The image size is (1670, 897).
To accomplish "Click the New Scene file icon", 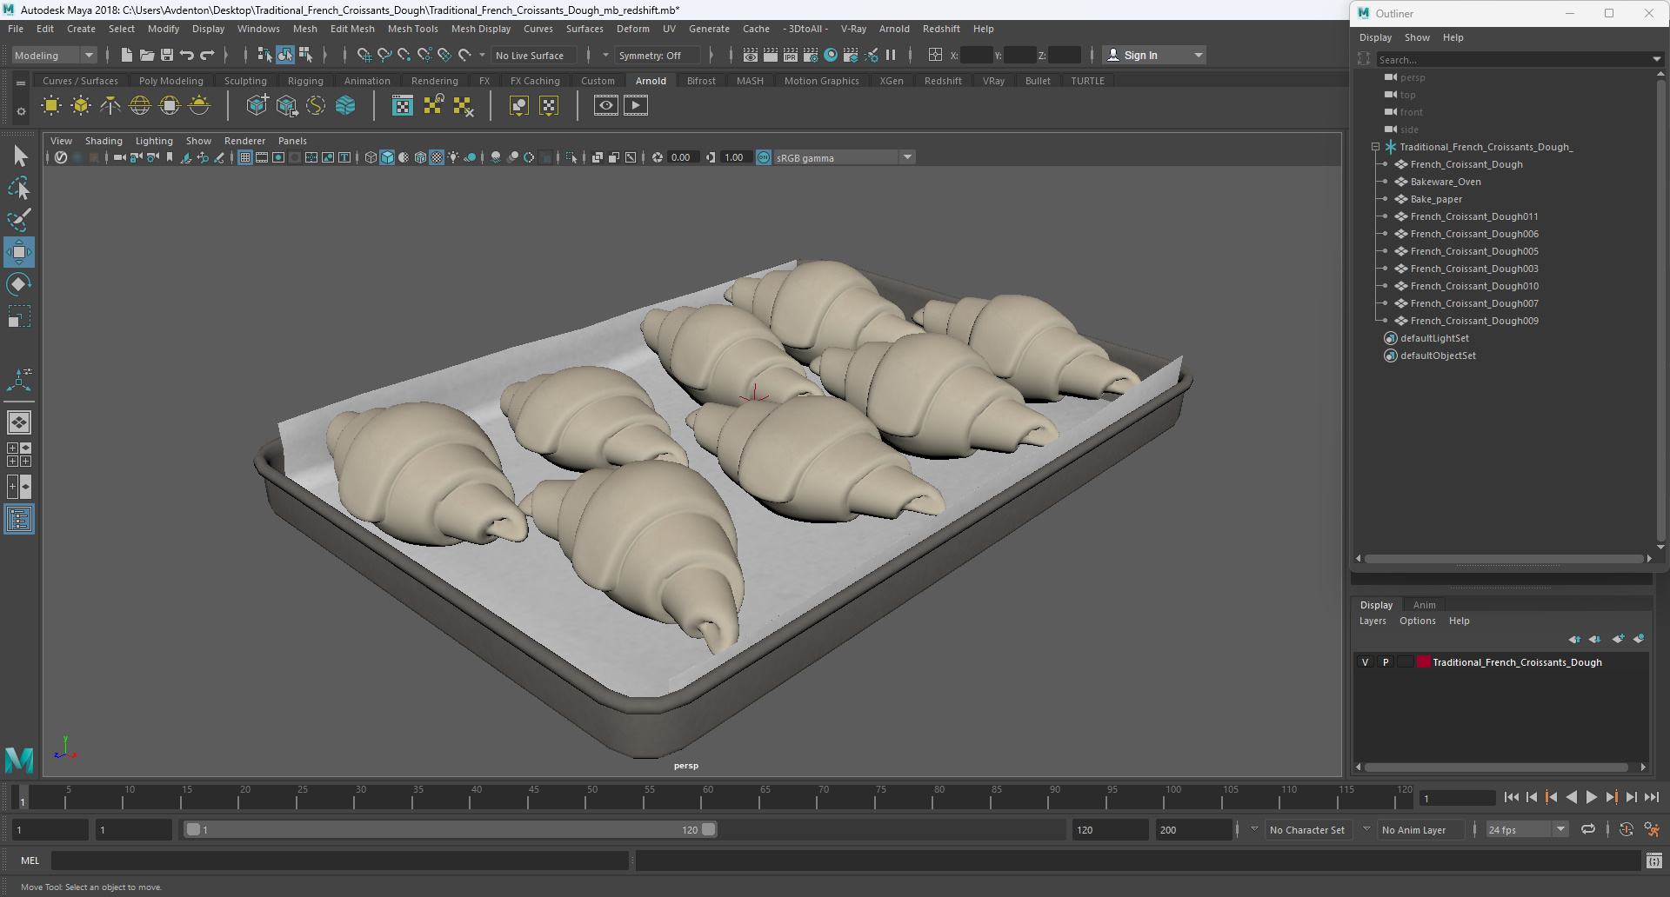I will click(127, 55).
